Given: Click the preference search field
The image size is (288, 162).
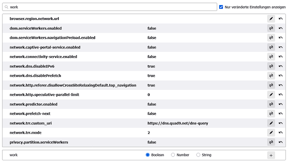Looking at the screenshot, I should [110, 7].
